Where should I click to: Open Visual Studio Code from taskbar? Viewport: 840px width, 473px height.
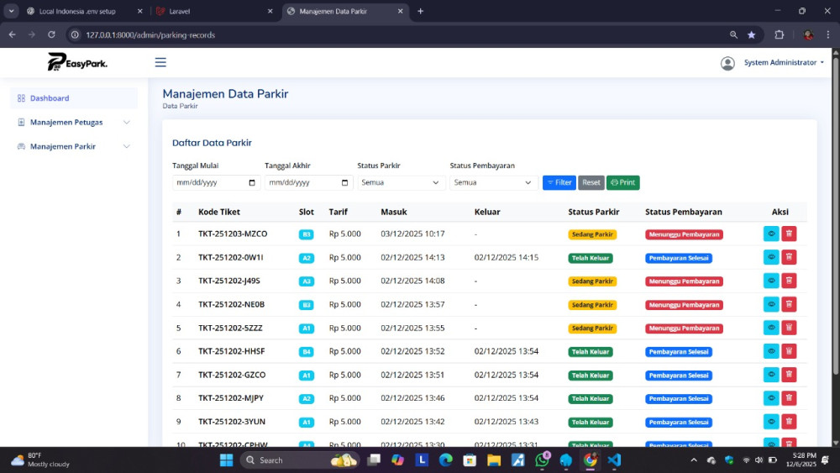[x=614, y=460]
